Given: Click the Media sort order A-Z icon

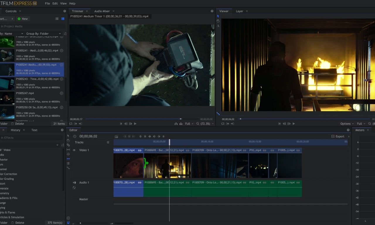Looking at the screenshot, I should [x=65, y=34].
